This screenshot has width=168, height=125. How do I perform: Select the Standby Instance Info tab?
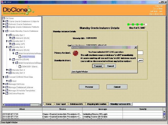[120, 104]
